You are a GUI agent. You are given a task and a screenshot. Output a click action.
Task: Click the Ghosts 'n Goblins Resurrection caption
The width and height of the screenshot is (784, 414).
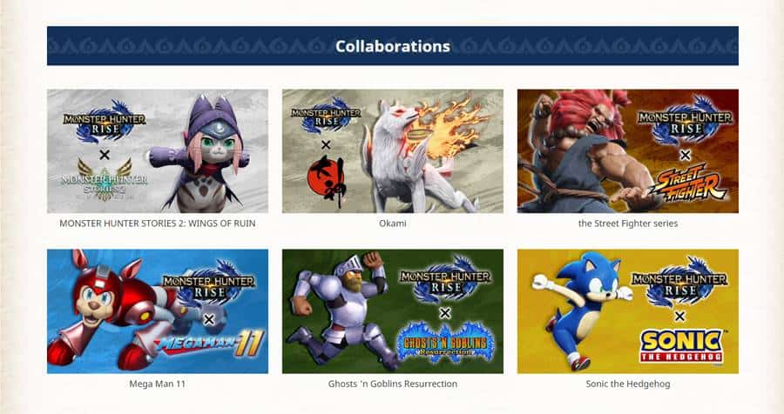point(393,384)
